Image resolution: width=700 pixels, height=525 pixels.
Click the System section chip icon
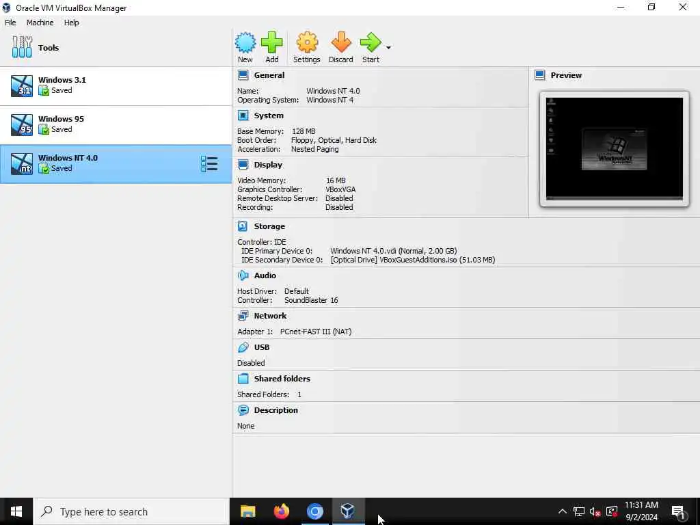[x=243, y=116]
